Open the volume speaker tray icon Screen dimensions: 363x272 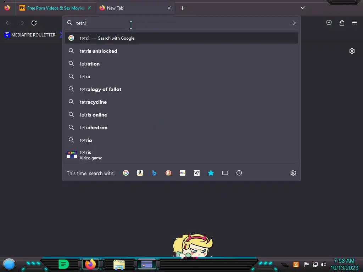click(324, 264)
